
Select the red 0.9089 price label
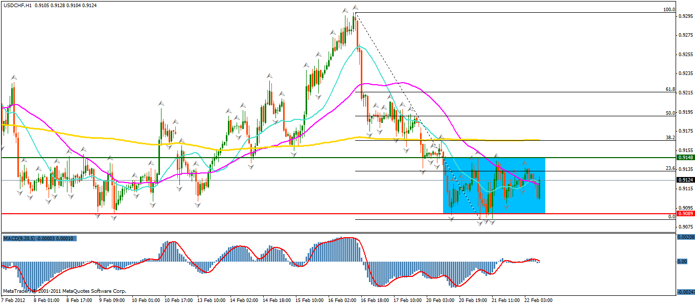coord(685,214)
